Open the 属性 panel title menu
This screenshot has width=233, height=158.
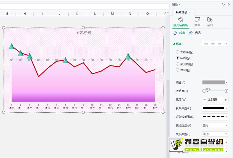coord(176,4)
